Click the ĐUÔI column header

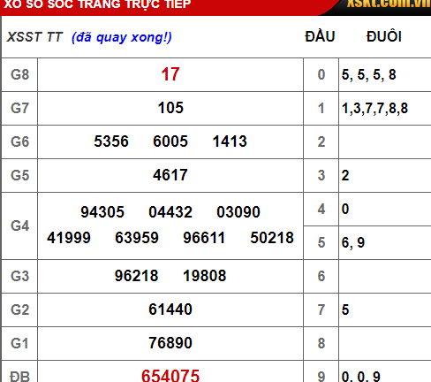pos(384,36)
